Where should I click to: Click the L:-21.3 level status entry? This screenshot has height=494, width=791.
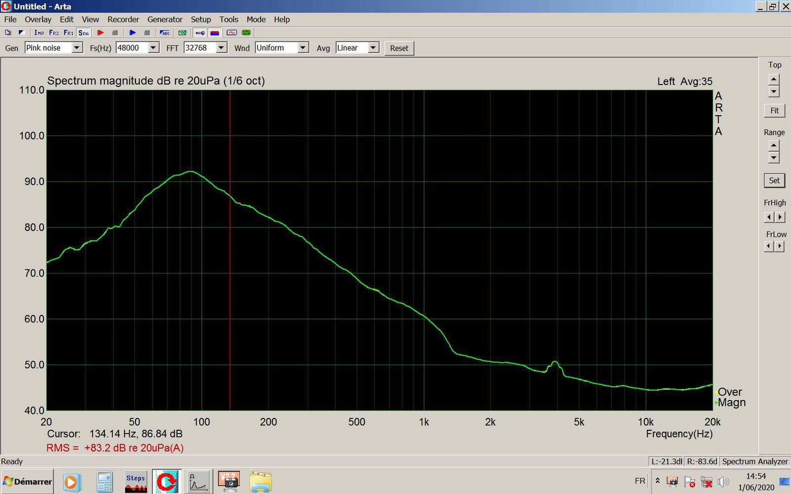point(666,461)
